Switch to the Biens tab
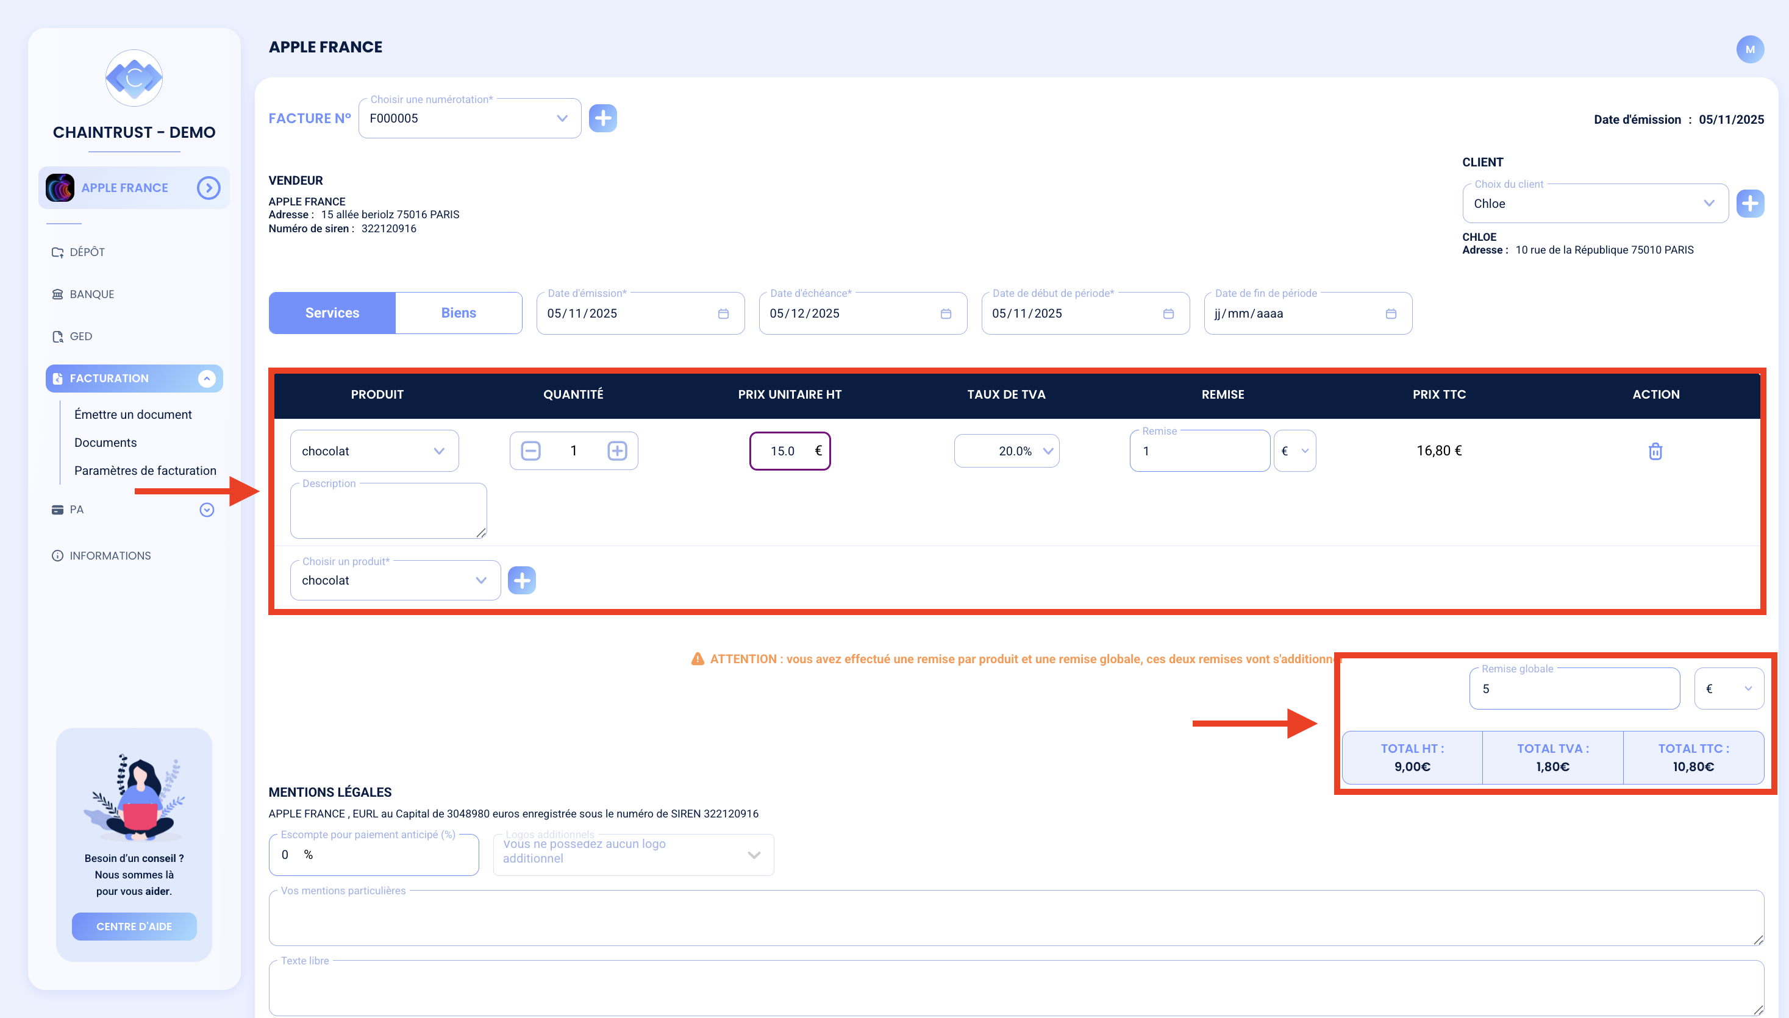 coord(459,313)
